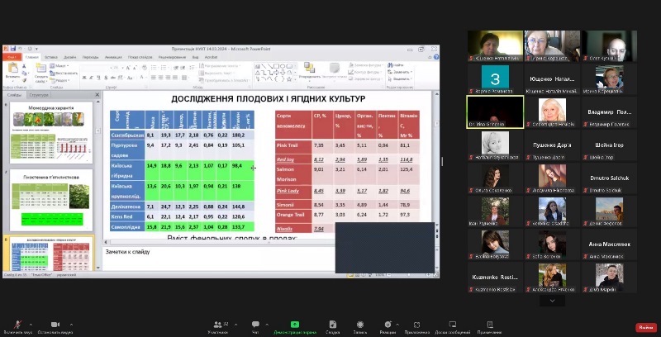Select the Rectangle shape in gallery
Viewport: 661px width, 337px height.
click(276, 66)
